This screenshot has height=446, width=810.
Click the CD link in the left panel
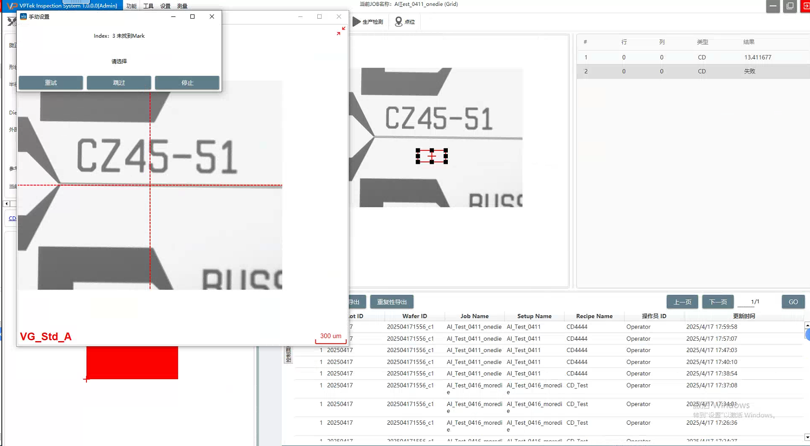[x=12, y=218]
